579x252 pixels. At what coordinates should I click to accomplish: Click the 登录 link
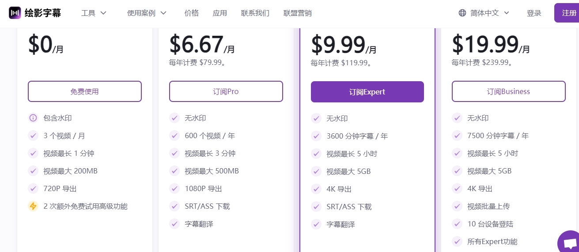[534, 13]
